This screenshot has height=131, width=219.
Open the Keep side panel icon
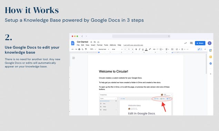point(211,57)
